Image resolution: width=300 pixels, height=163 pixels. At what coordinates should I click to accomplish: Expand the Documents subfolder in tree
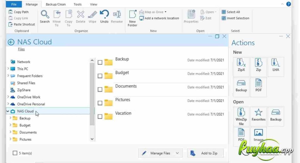click(x=10, y=132)
